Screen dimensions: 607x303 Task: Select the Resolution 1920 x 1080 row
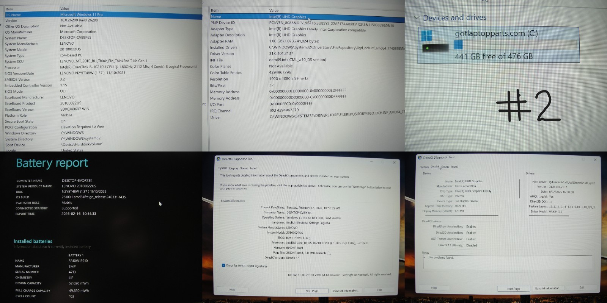click(x=307, y=79)
